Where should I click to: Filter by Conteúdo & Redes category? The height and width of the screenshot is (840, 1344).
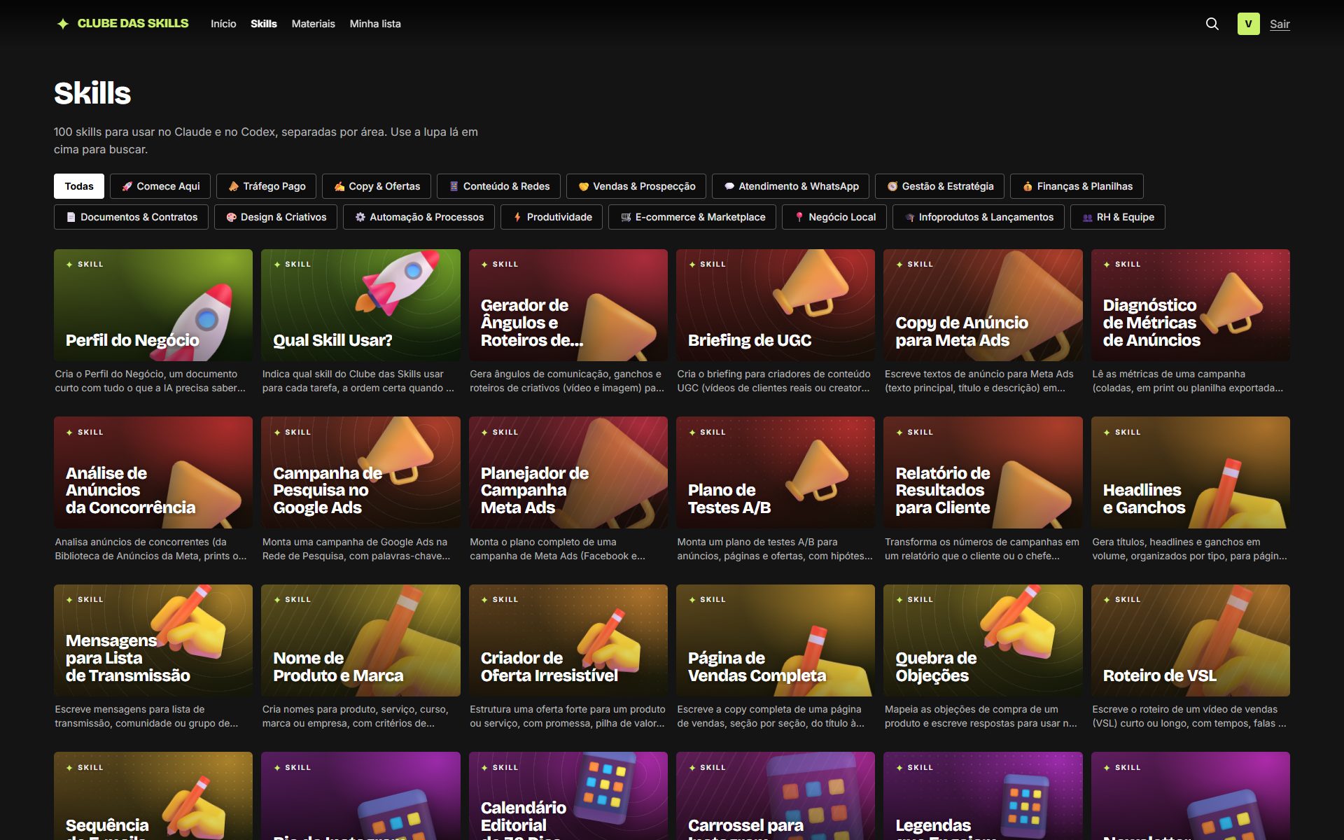(498, 186)
